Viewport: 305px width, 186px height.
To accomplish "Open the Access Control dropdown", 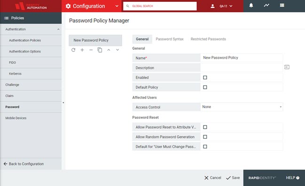I will click(242, 107).
